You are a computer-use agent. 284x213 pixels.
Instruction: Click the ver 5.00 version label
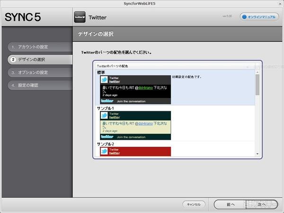coord(227,16)
